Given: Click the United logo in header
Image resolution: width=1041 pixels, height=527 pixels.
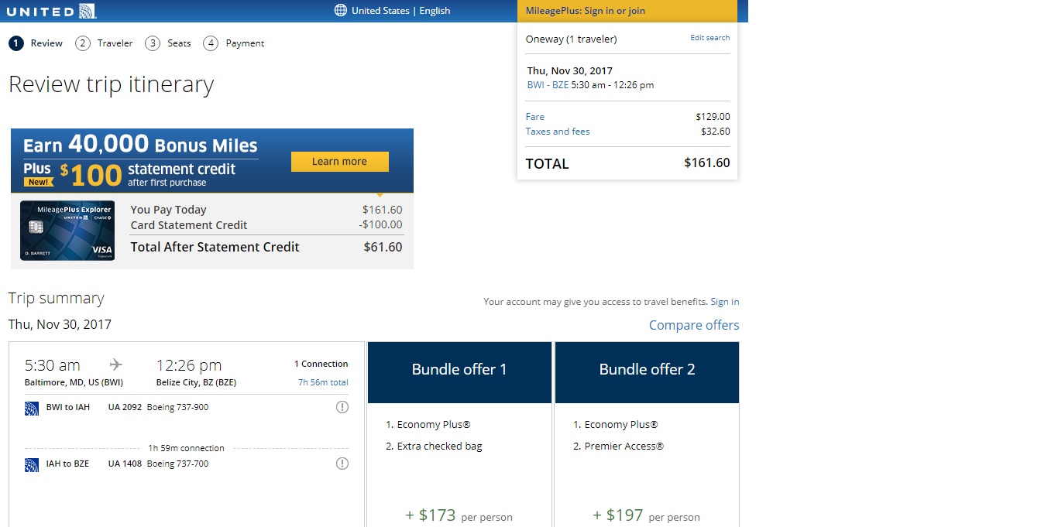Looking at the screenshot, I should coord(53,11).
